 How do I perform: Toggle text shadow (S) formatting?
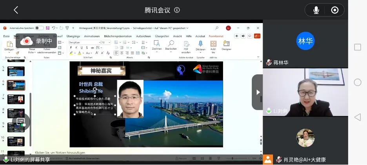87,48
